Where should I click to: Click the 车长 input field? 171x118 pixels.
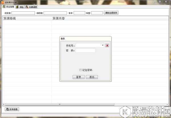tap(79, 13)
